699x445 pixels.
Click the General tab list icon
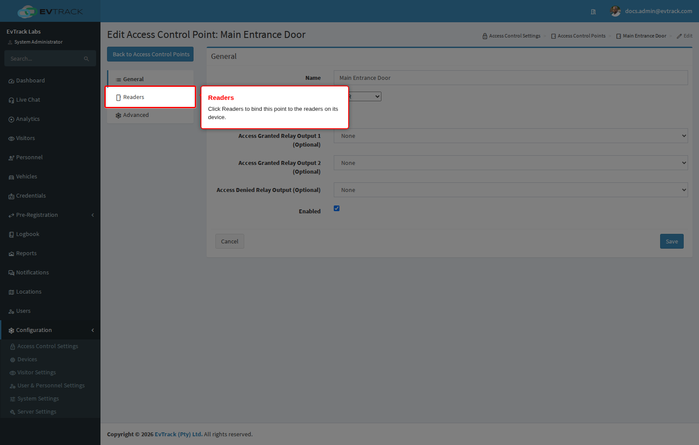(118, 80)
